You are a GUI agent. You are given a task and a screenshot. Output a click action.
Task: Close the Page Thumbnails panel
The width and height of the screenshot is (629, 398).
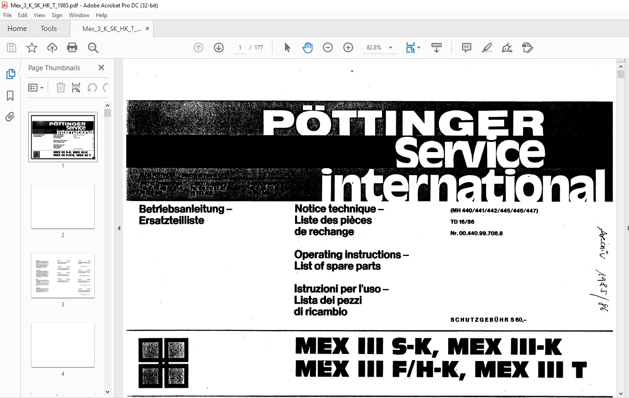(101, 67)
